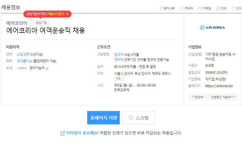
Task: Share the posting on Facebook (페이스북) icon
Action: coord(161,8)
